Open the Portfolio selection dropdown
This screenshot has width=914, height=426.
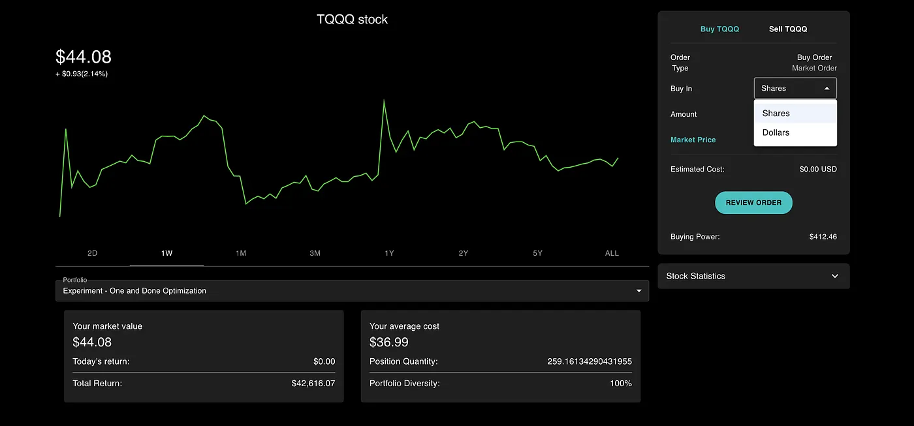[352, 291]
